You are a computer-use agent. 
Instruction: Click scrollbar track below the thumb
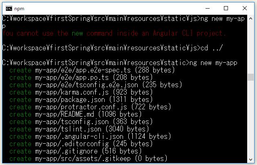250,118
